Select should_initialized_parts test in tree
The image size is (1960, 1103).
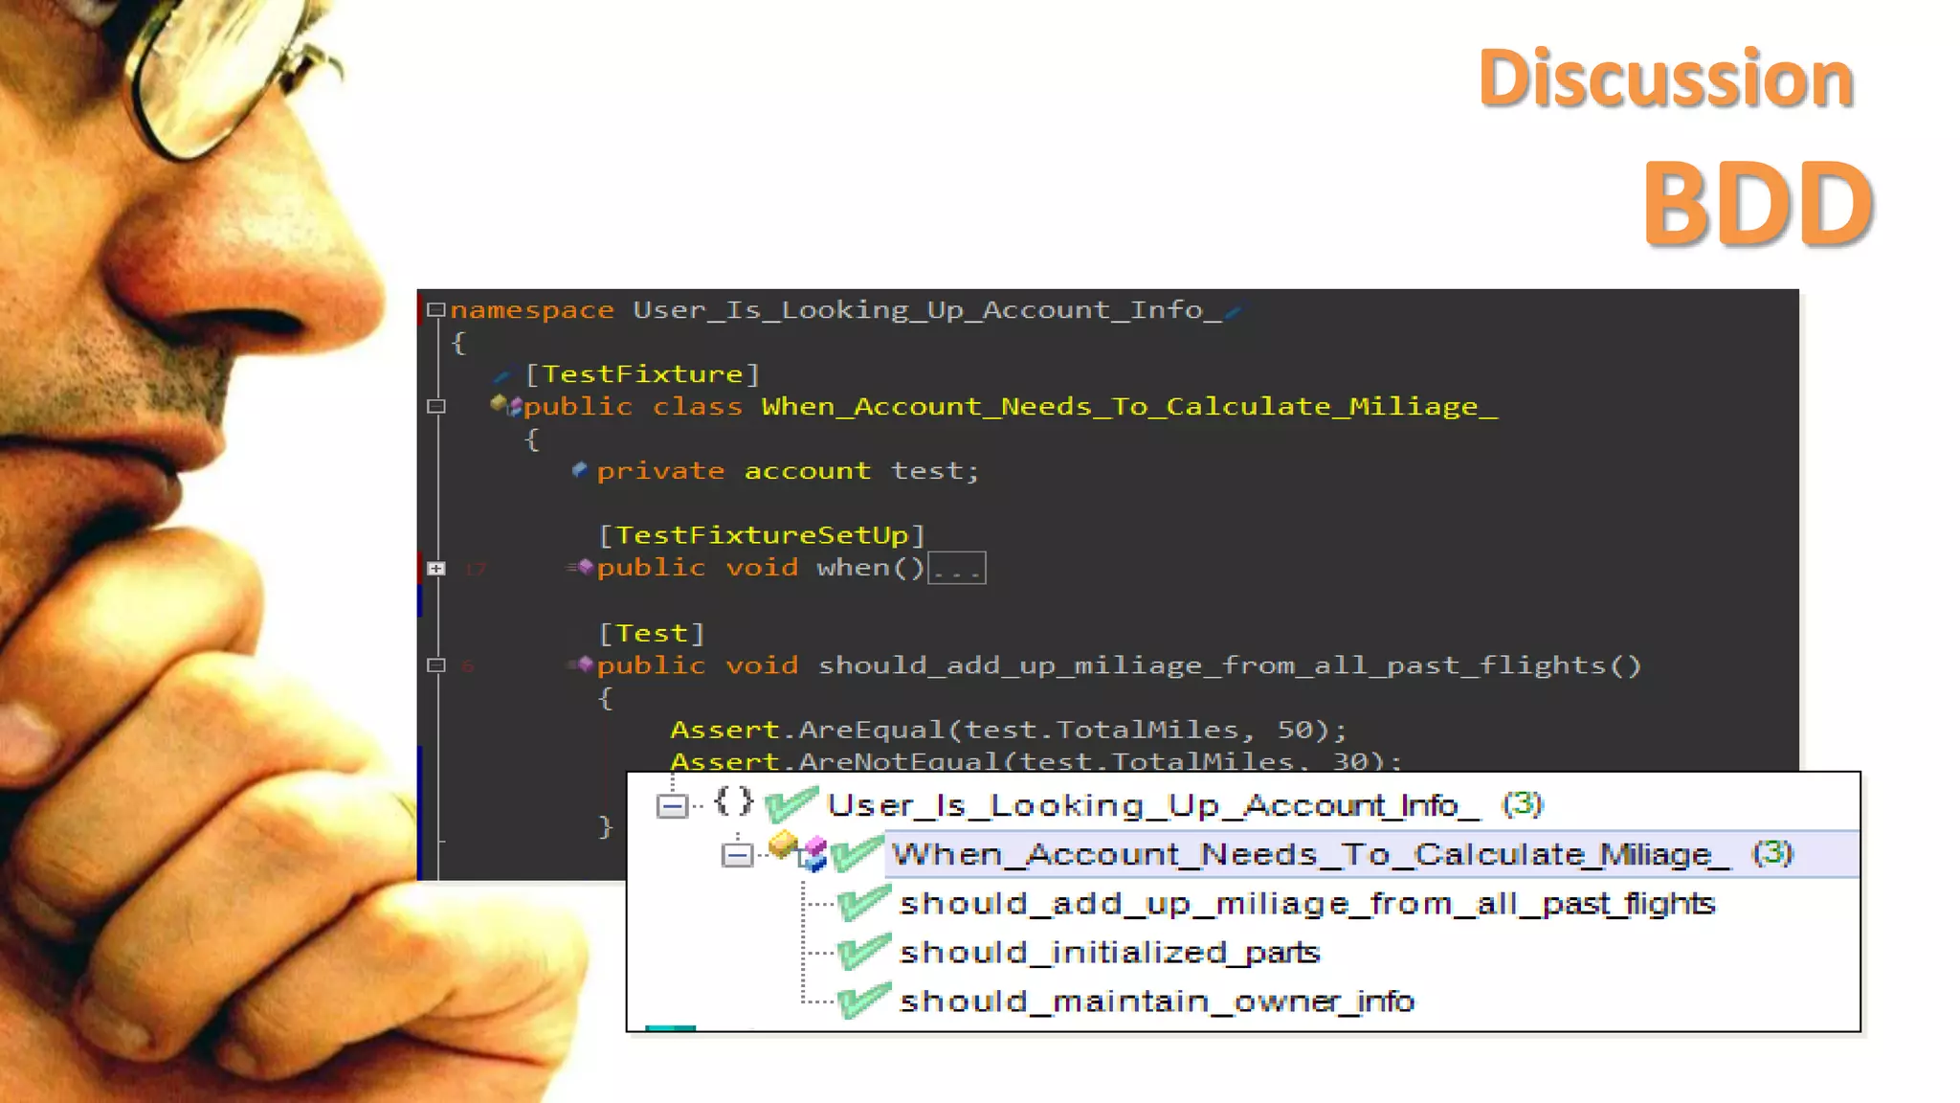pos(1108,953)
